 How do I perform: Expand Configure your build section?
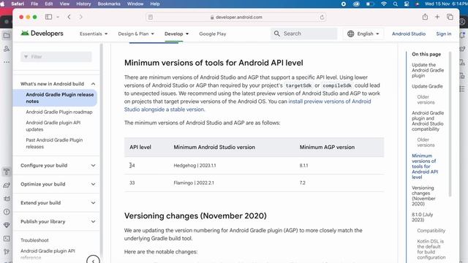coord(93,165)
